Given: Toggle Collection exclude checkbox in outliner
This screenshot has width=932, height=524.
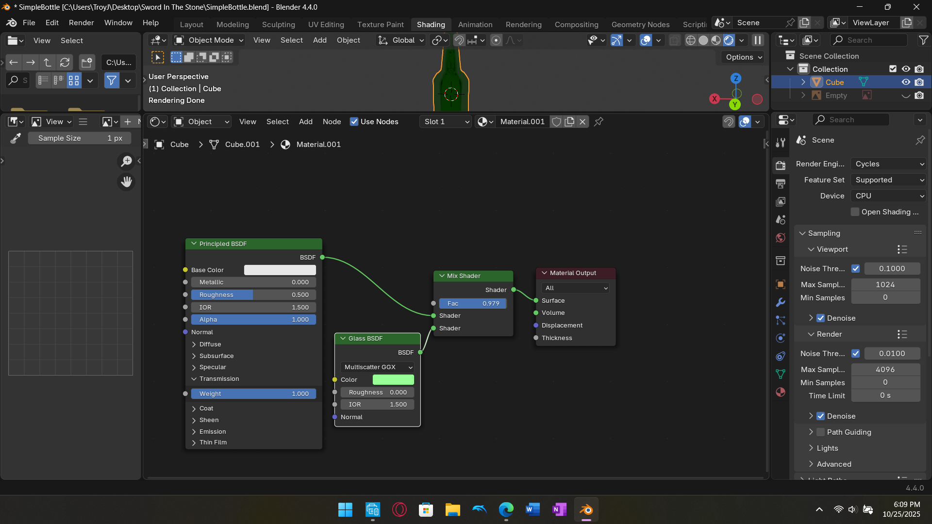Looking at the screenshot, I should point(893,69).
